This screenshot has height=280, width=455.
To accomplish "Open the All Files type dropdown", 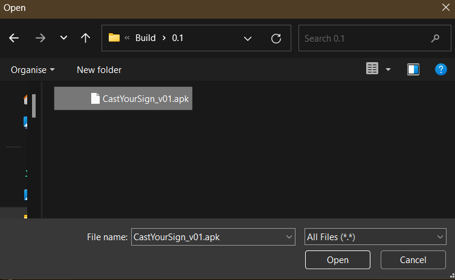I will 375,237.
